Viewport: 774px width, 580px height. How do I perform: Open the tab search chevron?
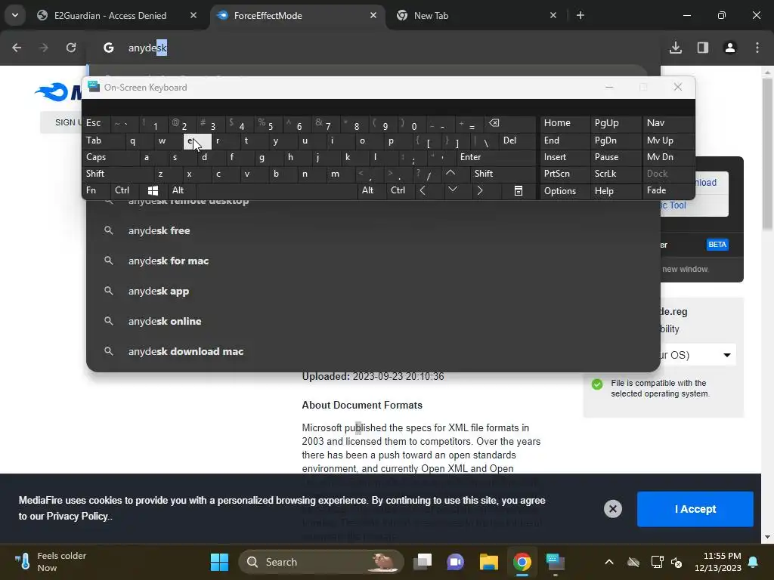15,15
